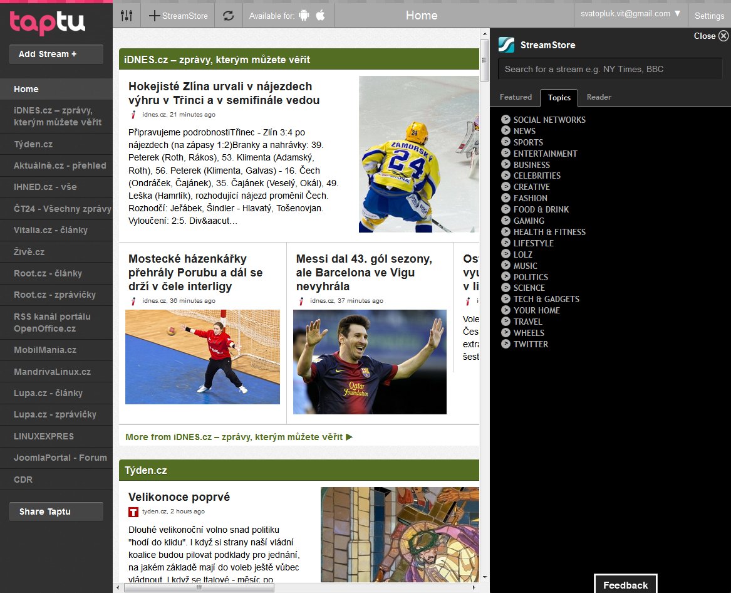Switch to the Reader tab
The height and width of the screenshot is (593, 731).
pyautogui.click(x=599, y=97)
